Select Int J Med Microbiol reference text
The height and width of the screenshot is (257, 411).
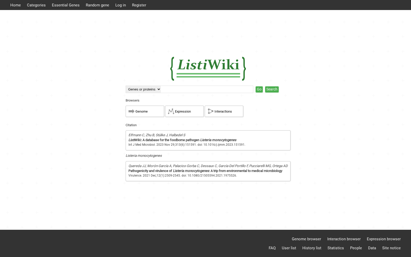pyautogui.click(x=187, y=145)
